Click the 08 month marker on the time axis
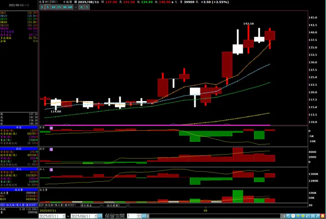The image size is (326, 219). 205,211
